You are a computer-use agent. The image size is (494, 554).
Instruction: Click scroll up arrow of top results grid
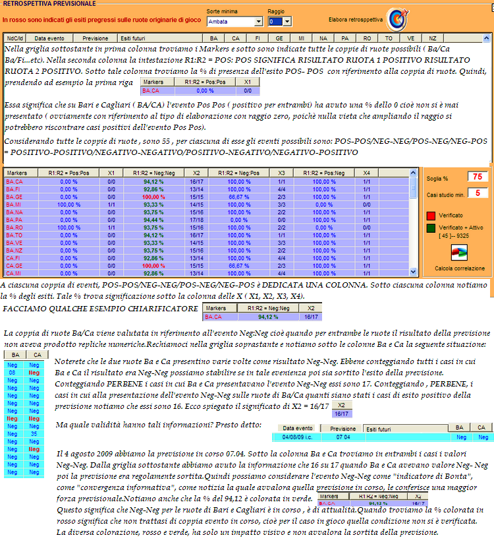pos(487,38)
